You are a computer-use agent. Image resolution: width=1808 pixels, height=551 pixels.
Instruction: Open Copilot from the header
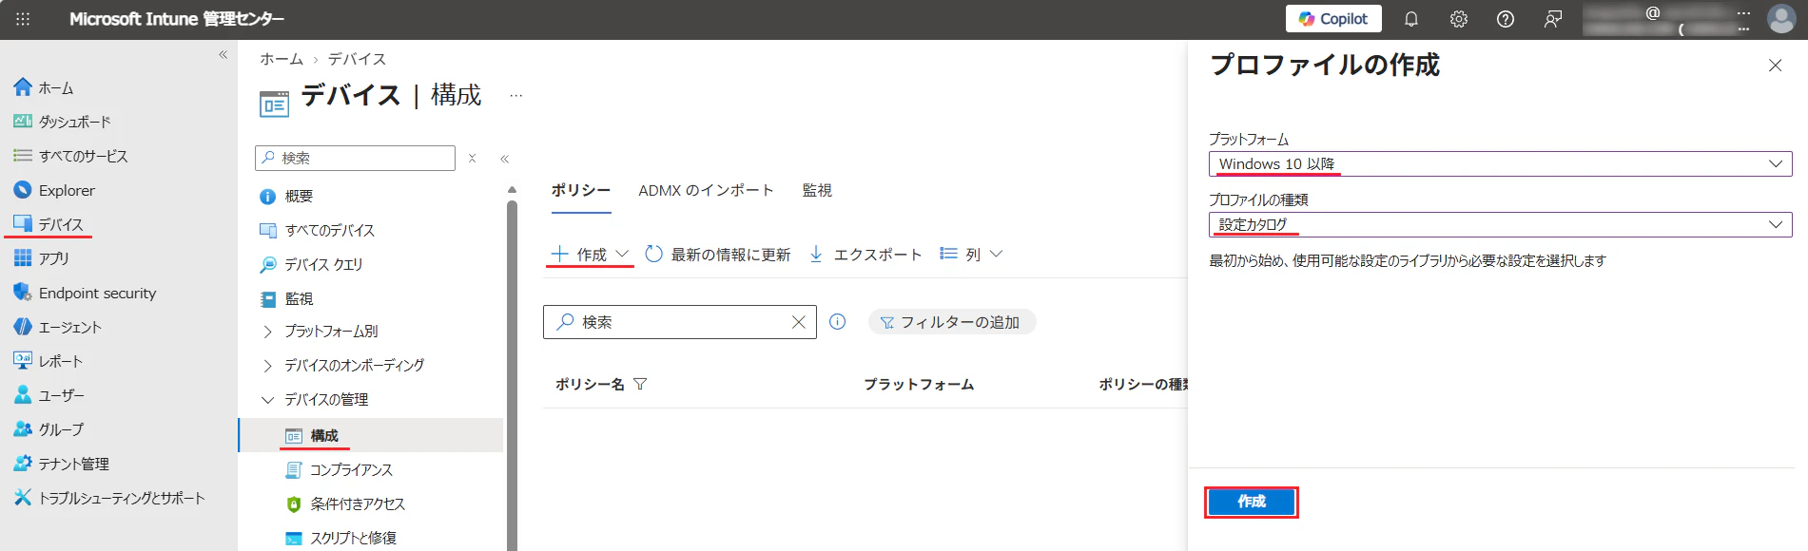1333,19
